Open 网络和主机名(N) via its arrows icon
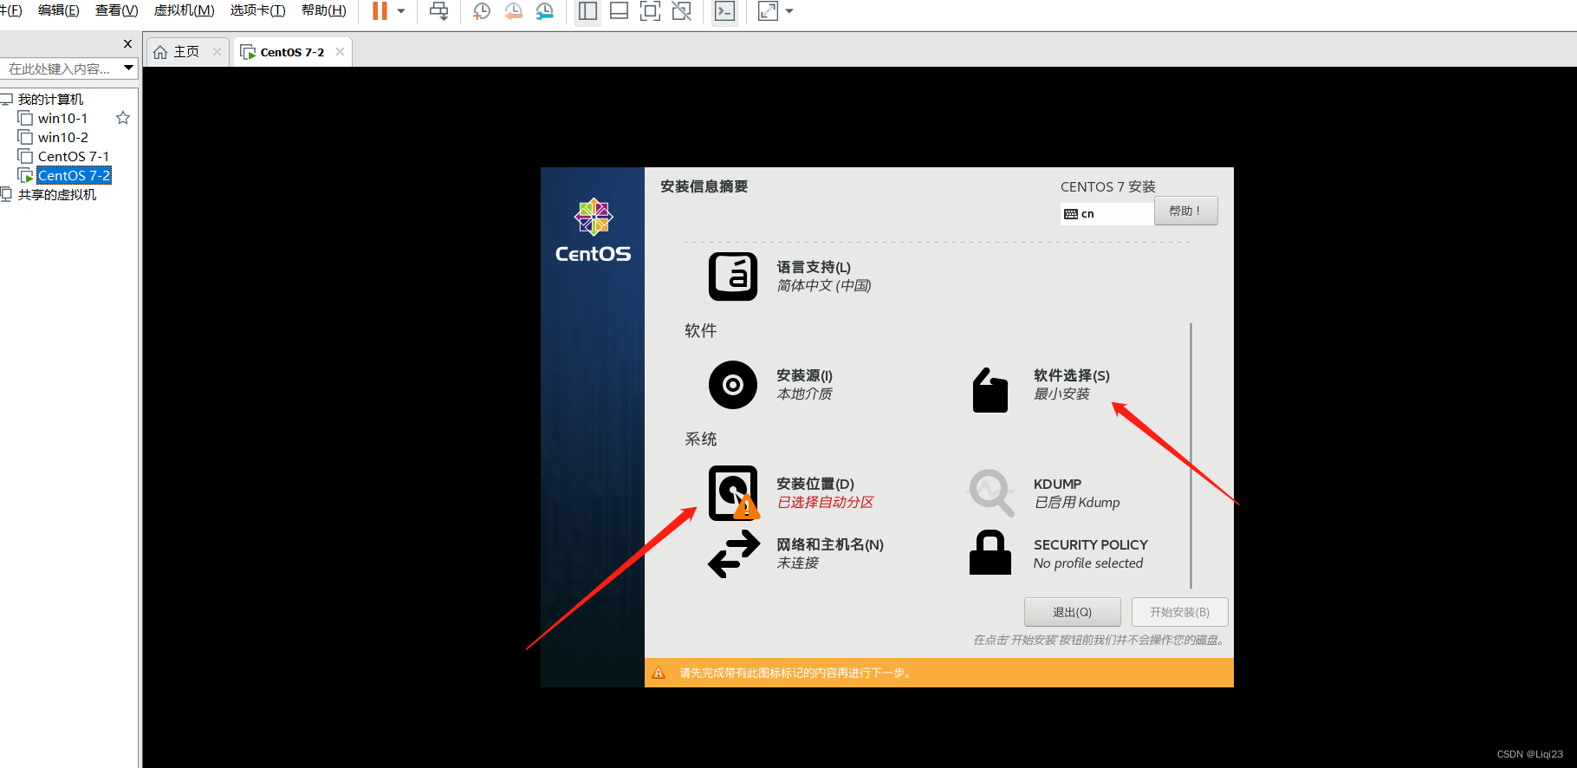The width and height of the screenshot is (1577, 768). [734, 554]
